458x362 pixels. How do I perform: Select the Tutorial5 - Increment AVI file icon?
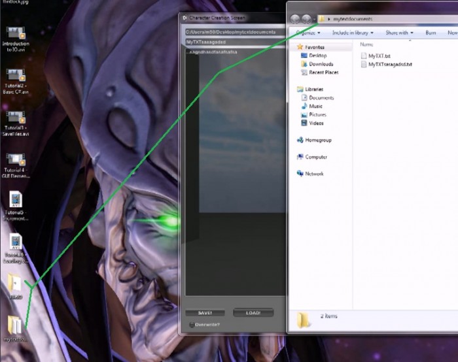coord(16,206)
